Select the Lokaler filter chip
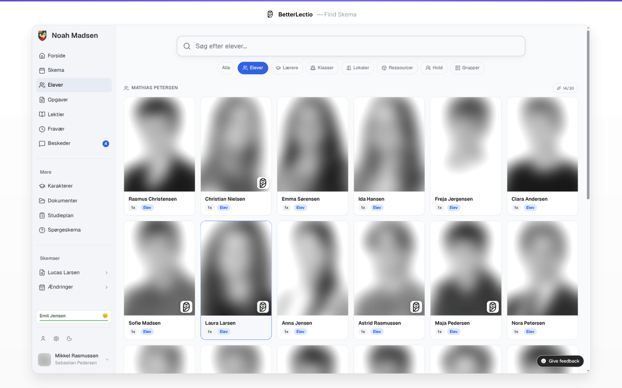The height and width of the screenshot is (388, 622). (x=358, y=68)
